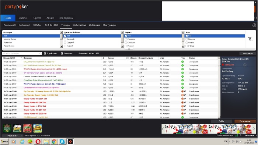Check the 'Высокий' buy-in checkbox
258x145 pixels.
[x=65, y=39]
